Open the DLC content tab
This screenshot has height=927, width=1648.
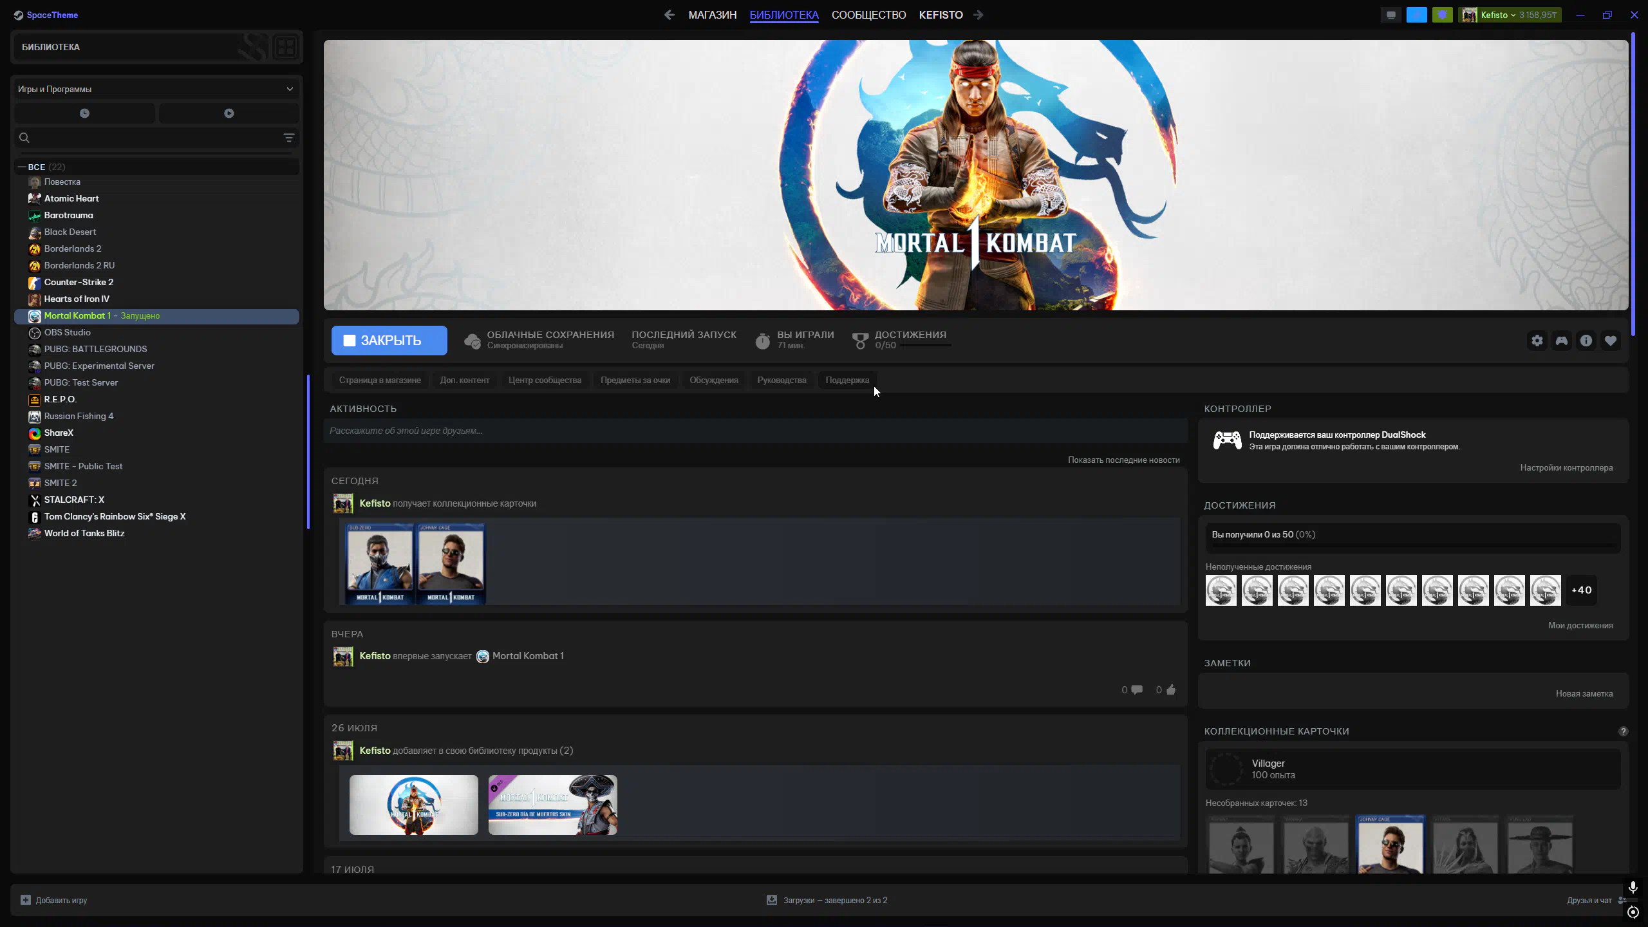pyautogui.click(x=464, y=380)
